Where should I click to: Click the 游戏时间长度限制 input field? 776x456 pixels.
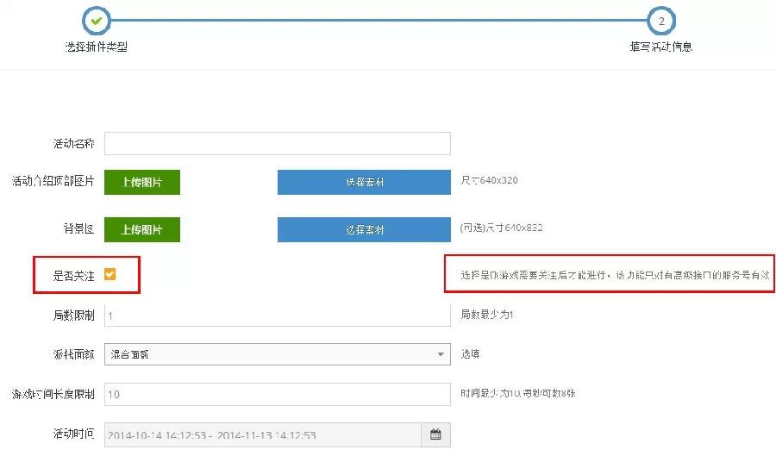point(277,394)
